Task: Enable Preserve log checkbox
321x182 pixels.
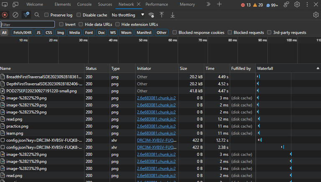Action: pyautogui.click(x=46, y=15)
